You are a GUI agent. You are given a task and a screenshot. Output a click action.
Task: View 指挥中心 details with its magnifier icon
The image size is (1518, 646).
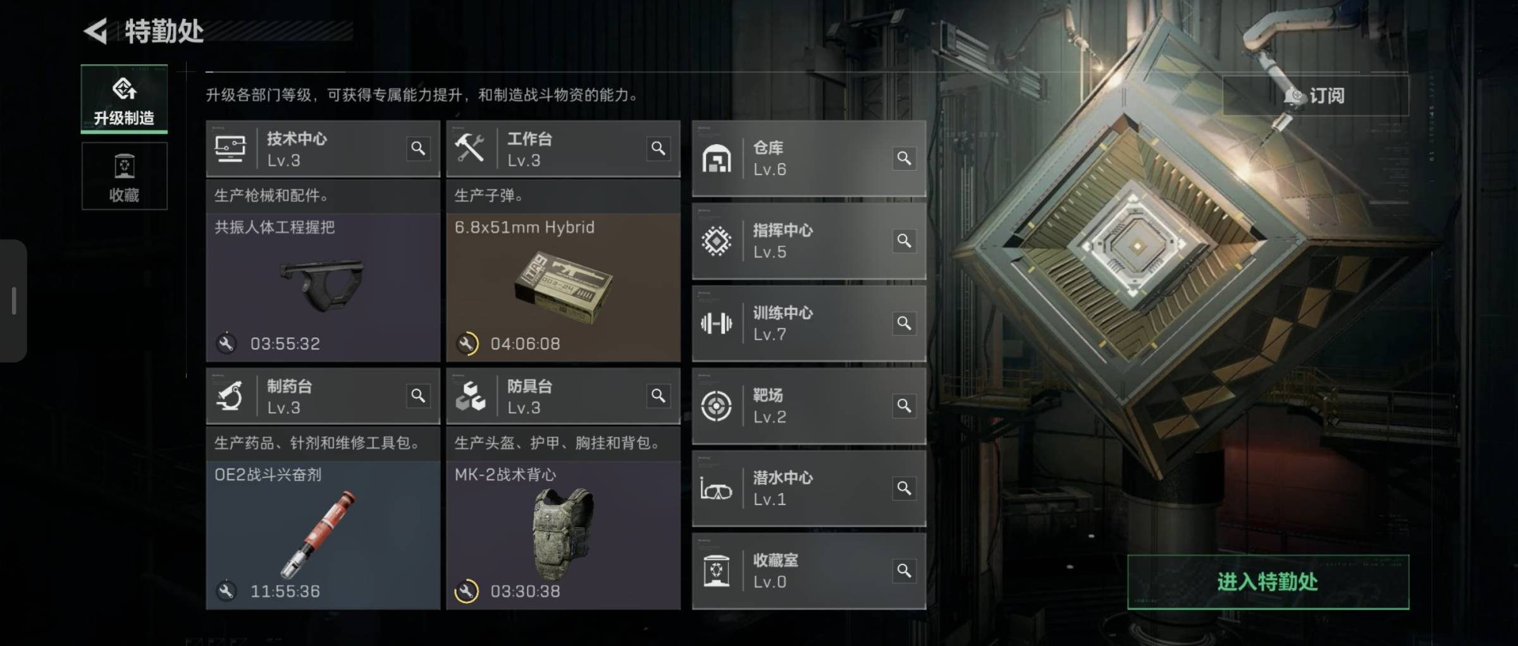point(904,241)
